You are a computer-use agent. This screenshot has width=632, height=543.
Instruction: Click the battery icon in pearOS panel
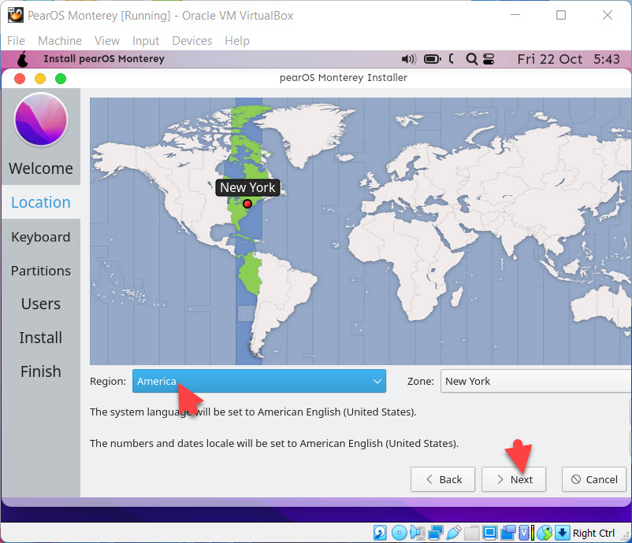[x=433, y=59]
